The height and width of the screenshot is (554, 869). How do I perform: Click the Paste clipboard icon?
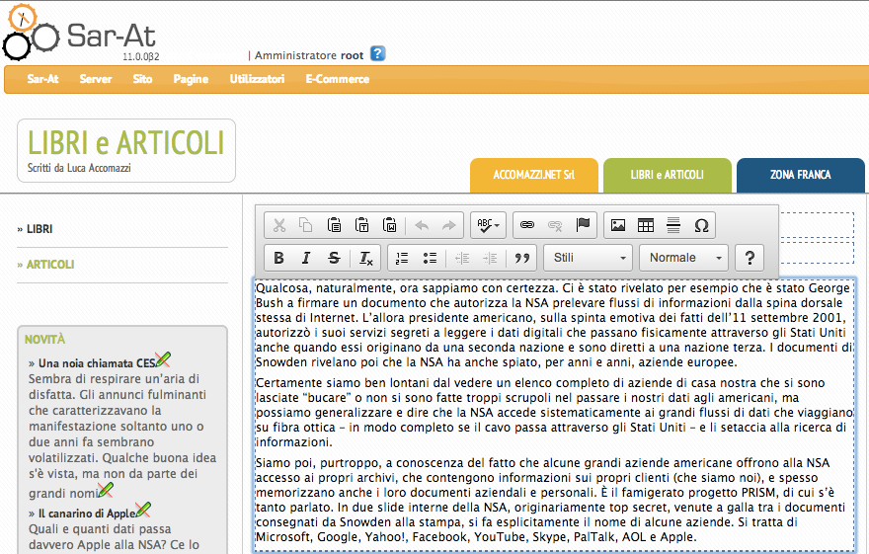pos(334,225)
